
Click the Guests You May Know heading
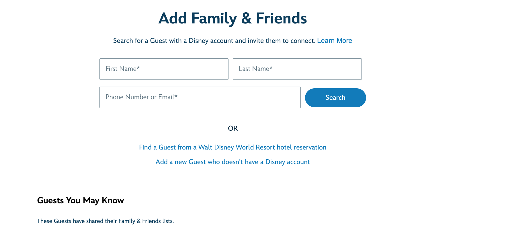point(81,200)
